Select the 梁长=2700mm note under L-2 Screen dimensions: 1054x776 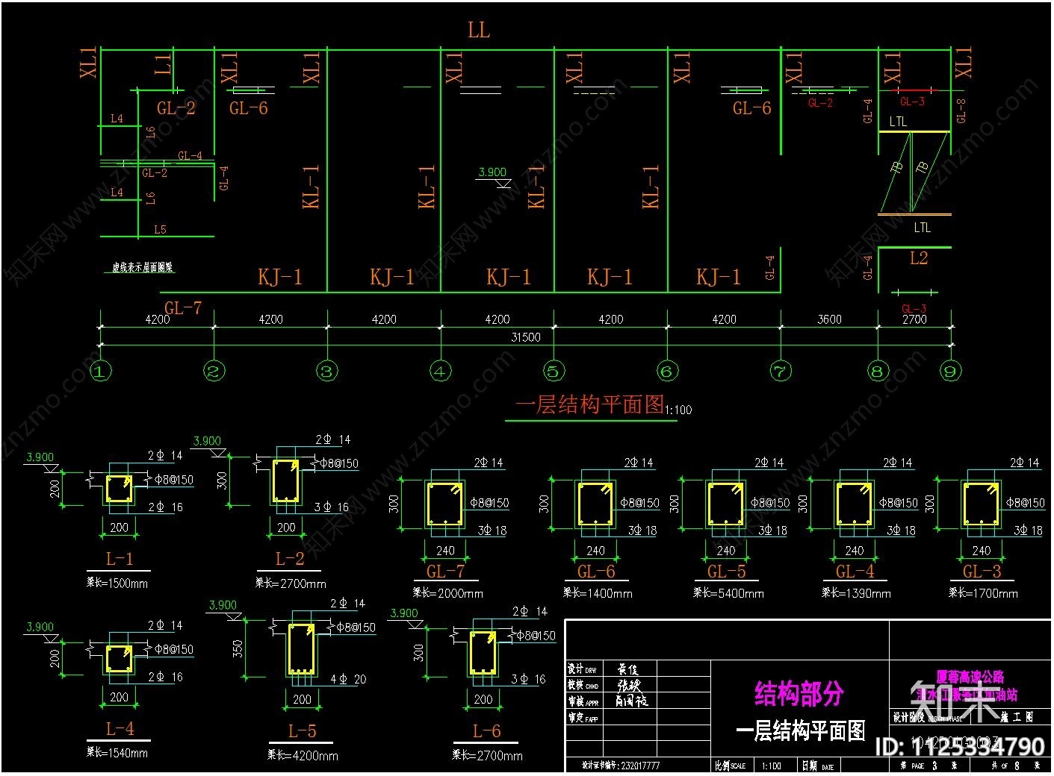point(291,583)
